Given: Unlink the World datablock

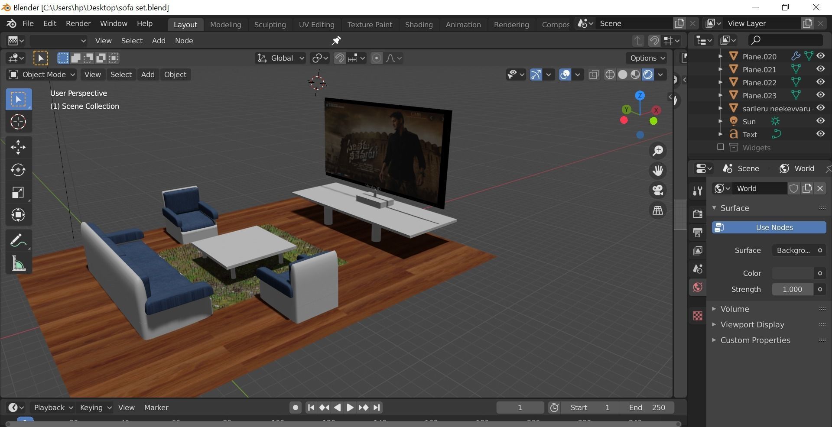Looking at the screenshot, I should tap(820, 188).
